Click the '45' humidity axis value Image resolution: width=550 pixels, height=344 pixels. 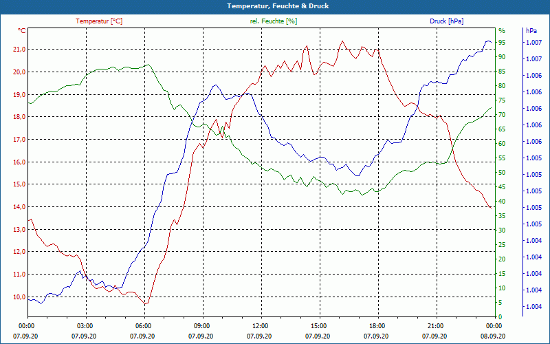pos(502,187)
